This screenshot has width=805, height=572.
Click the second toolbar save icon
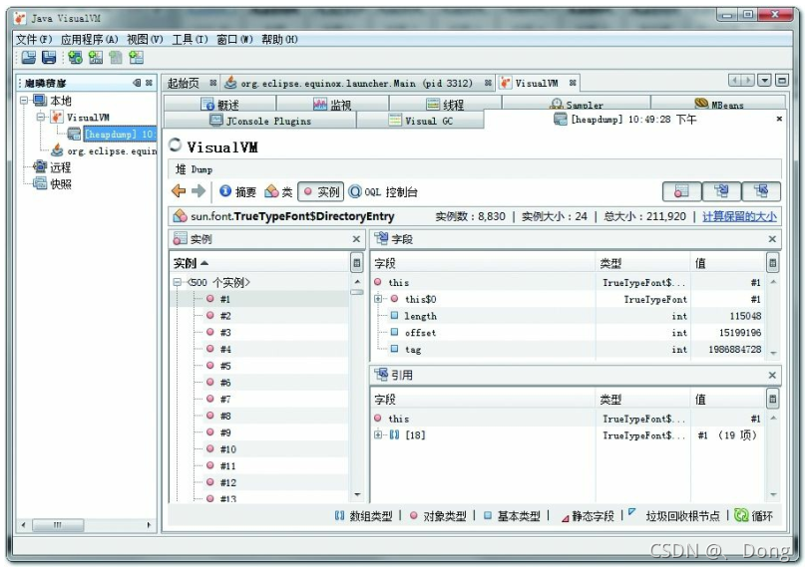49,58
